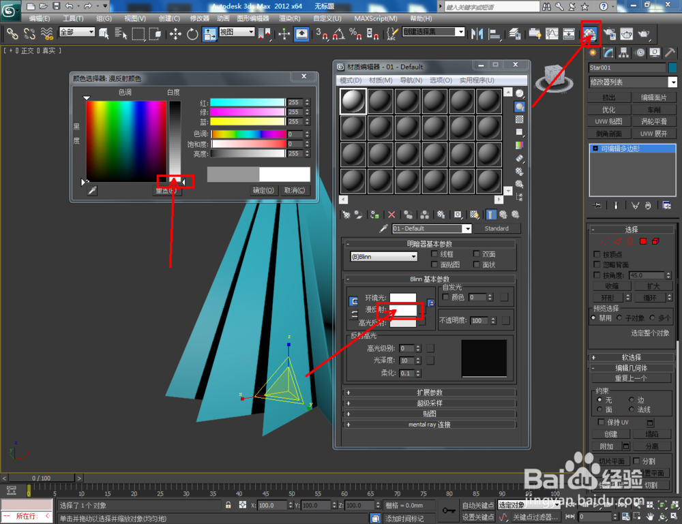Click the 挤出 modifier button
The image size is (682, 524).
(x=609, y=97)
